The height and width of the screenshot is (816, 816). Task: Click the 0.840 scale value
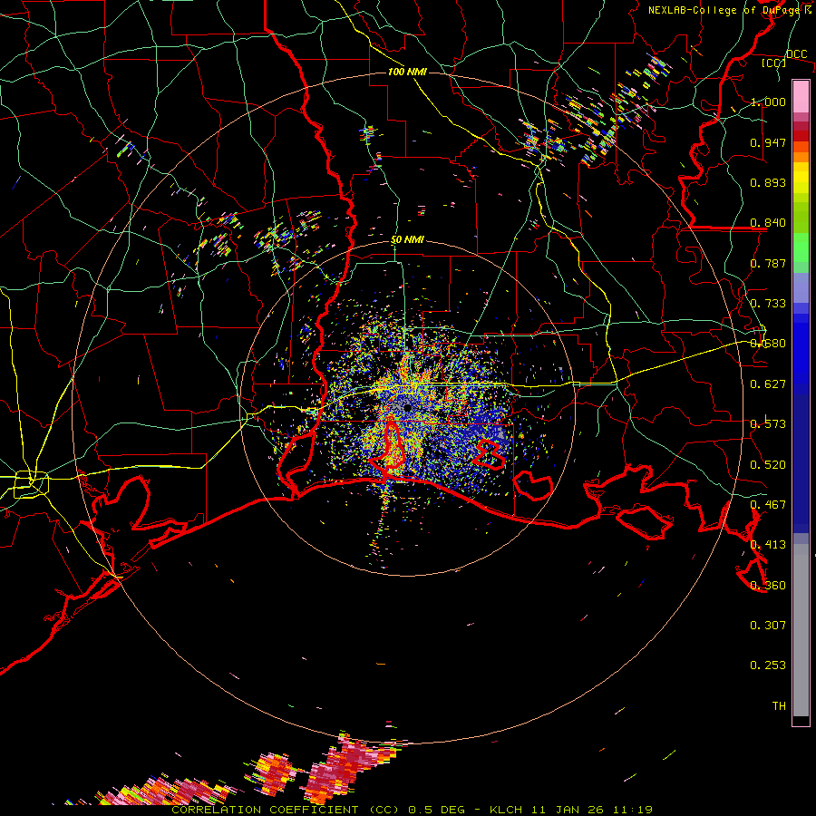[x=768, y=223]
